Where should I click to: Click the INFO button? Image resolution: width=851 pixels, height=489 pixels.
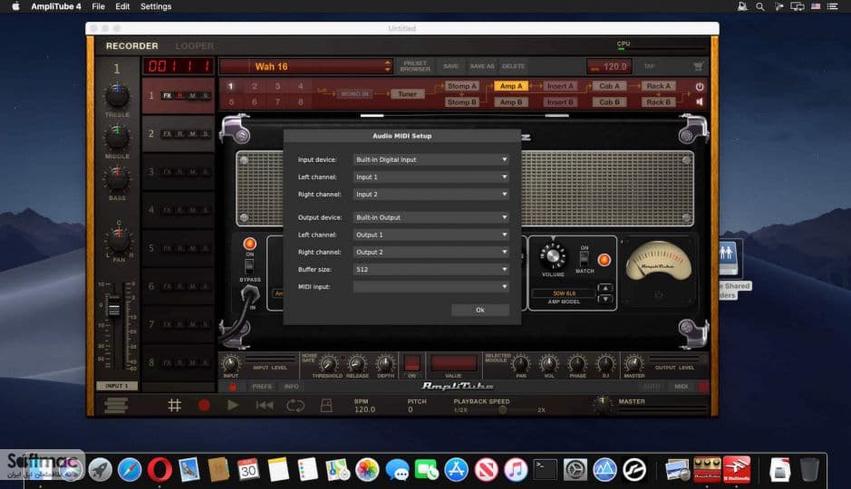(x=291, y=387)
